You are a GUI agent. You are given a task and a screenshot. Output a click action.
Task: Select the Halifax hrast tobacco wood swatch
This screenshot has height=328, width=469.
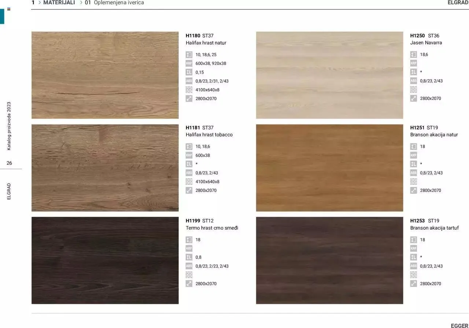tap(105, 168)
